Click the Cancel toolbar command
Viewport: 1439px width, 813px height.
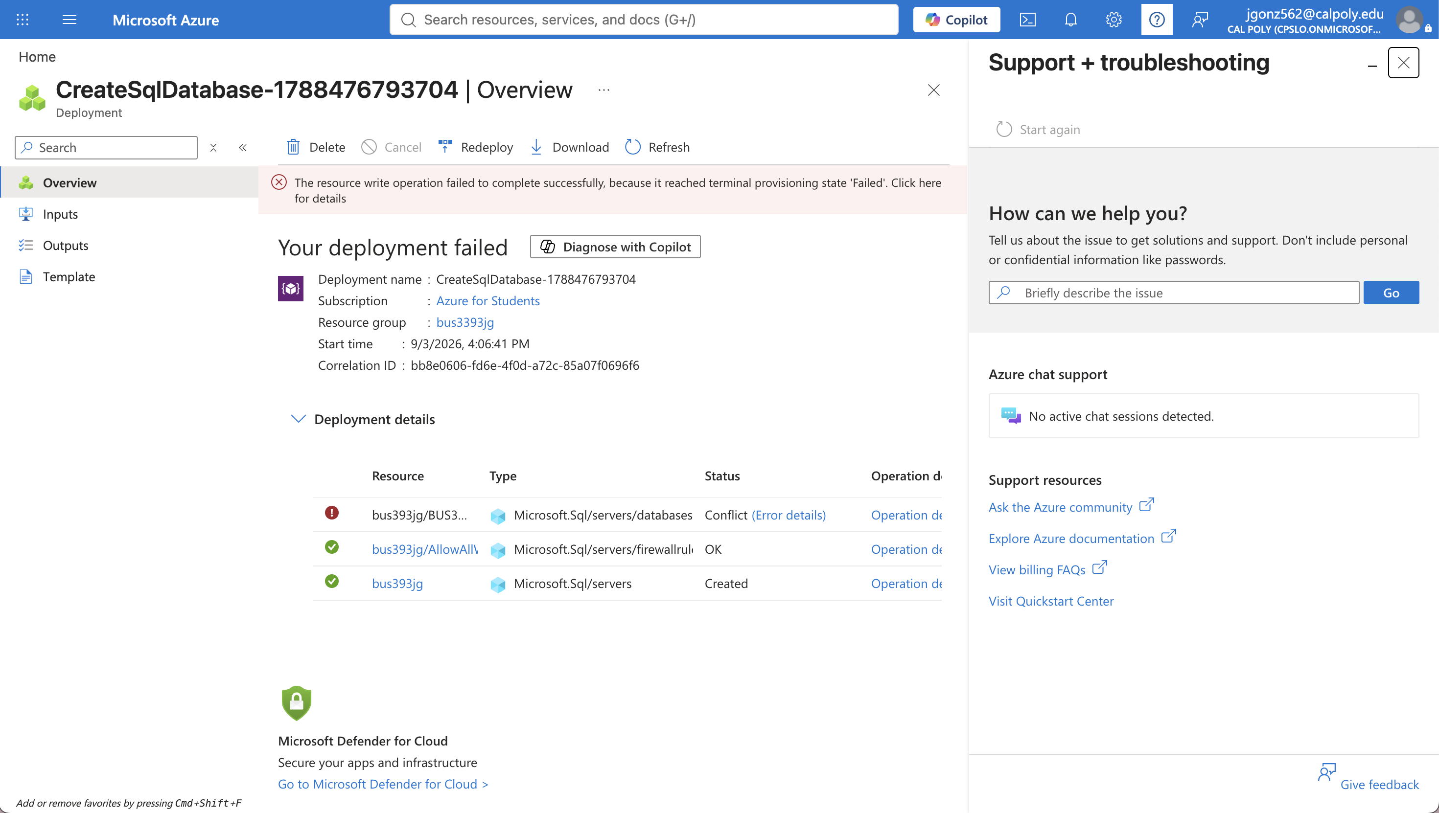(x=391, y=147)
